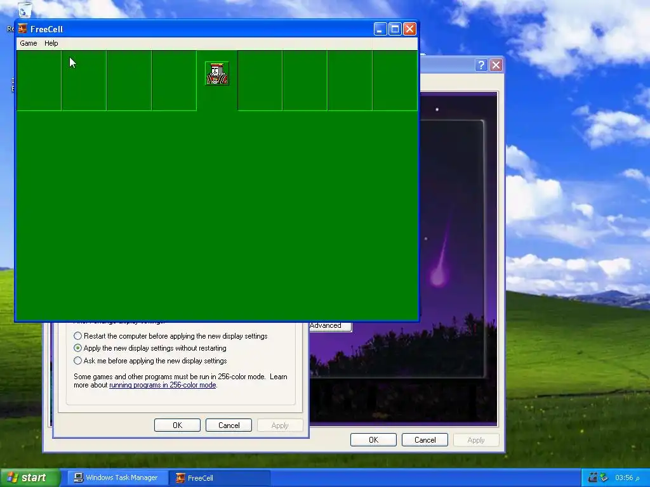Close the Display Properties dialog

coord(496,65)
